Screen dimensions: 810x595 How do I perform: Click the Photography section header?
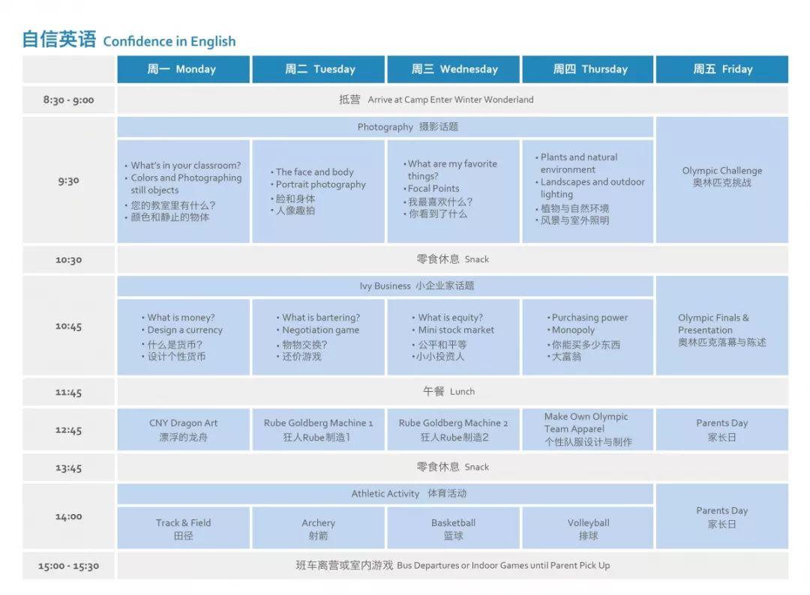(385, 127)
